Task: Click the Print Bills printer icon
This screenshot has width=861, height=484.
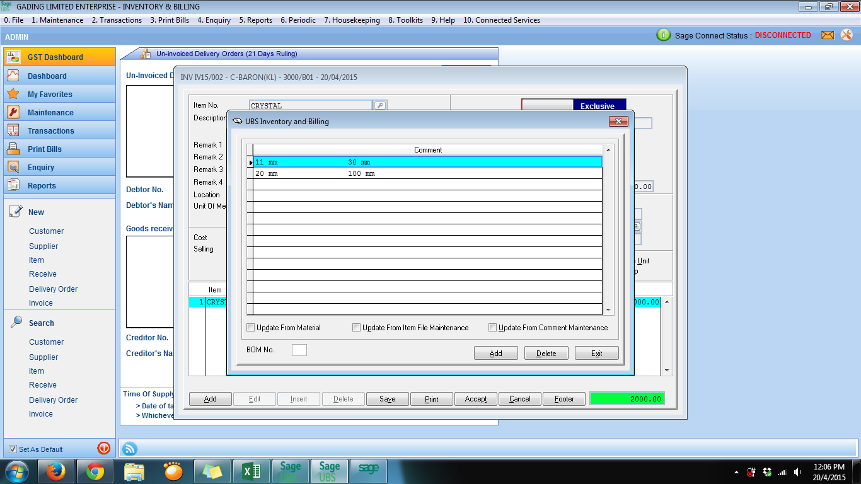Action: click(13, 149)
